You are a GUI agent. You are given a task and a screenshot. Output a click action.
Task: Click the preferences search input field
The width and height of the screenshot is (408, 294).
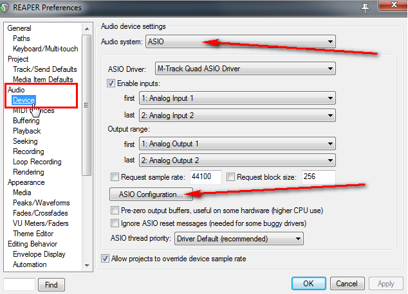[x=19, y=284]
